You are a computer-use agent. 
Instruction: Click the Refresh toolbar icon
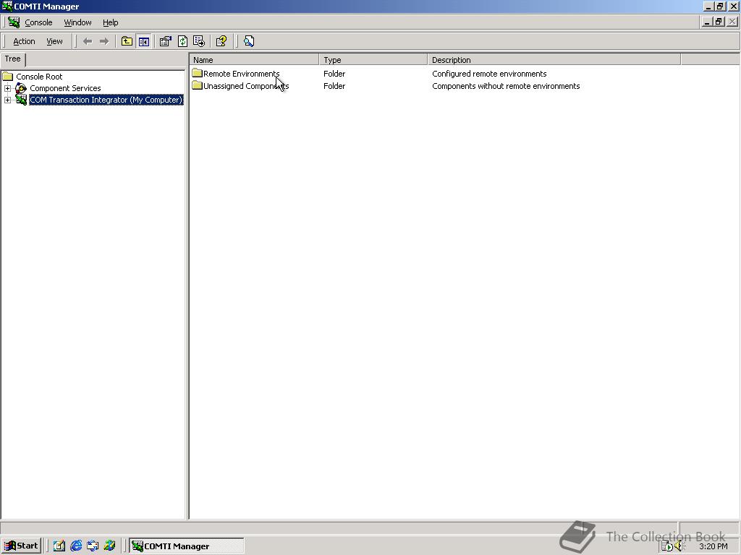[182, 41]
